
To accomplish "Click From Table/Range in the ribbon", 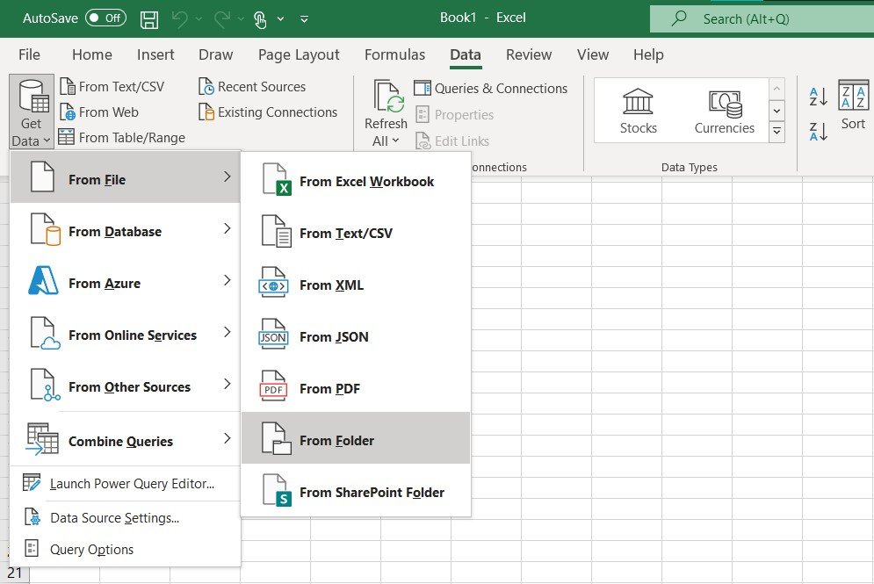I will (122, 137).
